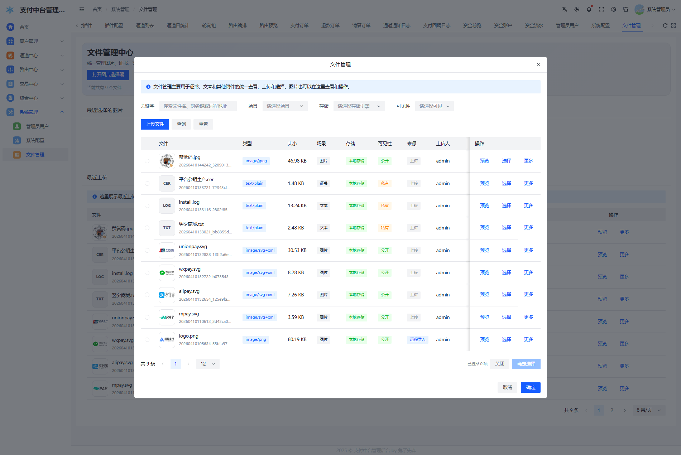
Task: Open the settings gear icon in header
Action: [614, 10]
